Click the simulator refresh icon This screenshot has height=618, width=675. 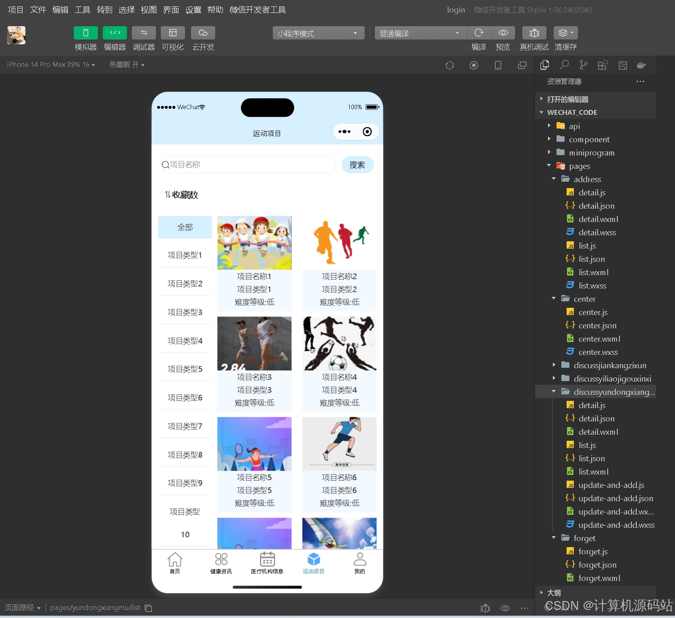pos(450,65)
